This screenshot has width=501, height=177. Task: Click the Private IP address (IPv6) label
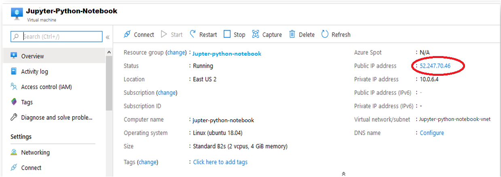point(384,106)
